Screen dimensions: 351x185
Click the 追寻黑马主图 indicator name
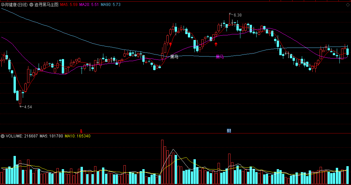coord(46,5)
